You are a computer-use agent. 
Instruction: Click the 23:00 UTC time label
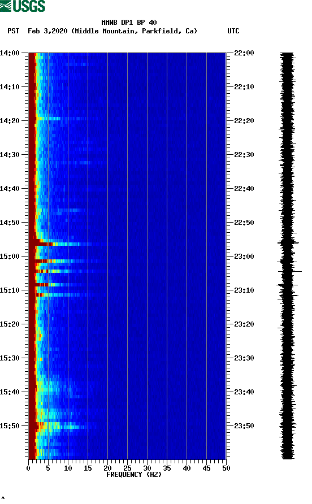pos(244,257)
